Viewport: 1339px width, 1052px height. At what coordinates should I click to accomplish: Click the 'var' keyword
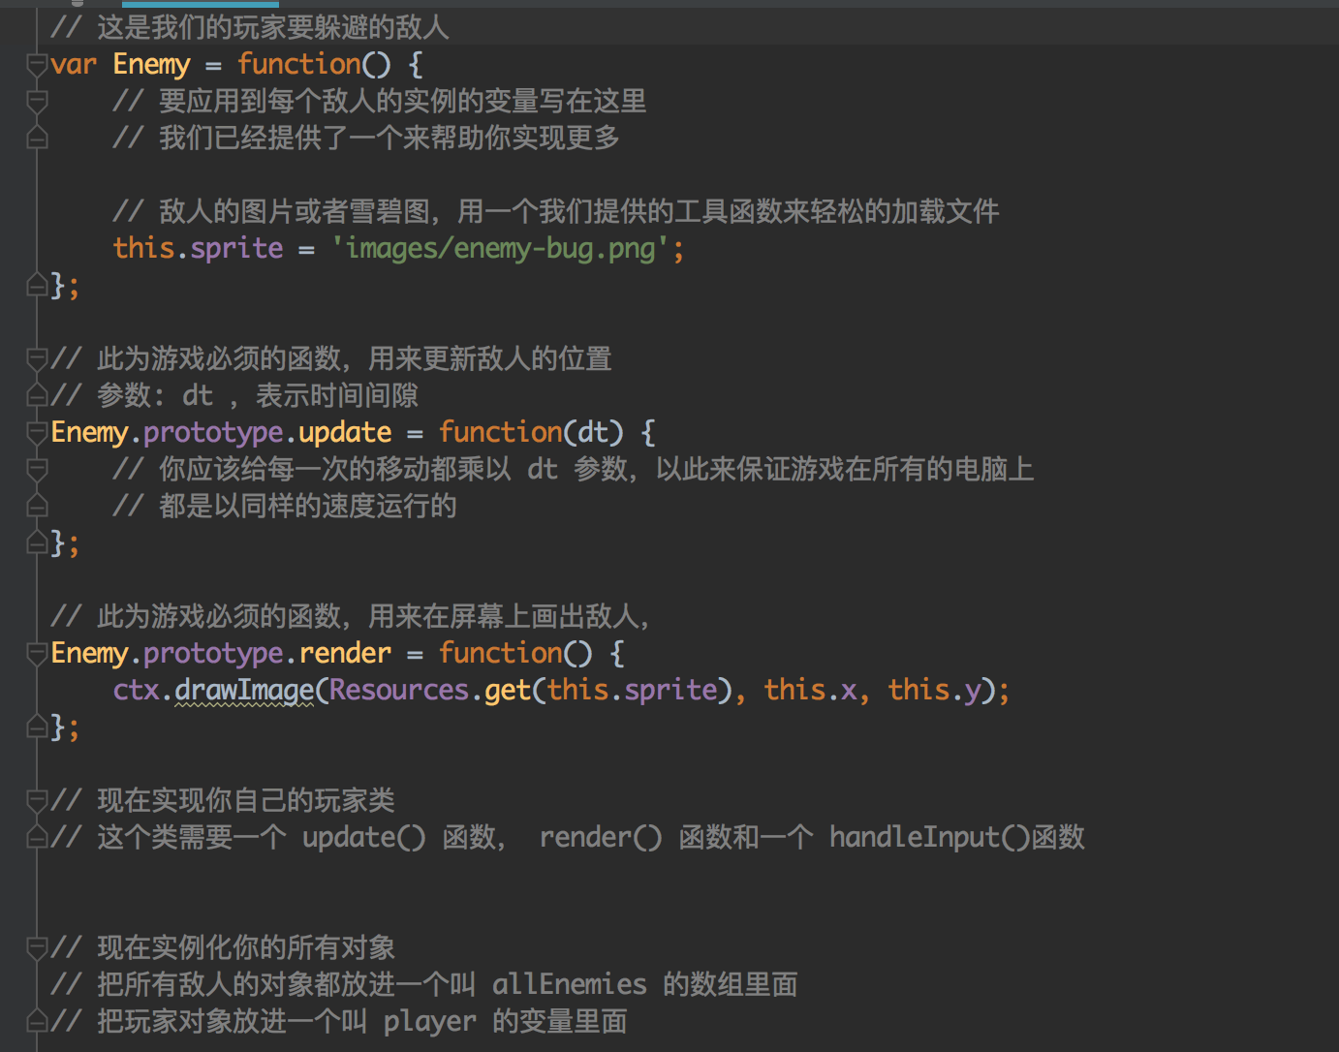coord(74,65)
